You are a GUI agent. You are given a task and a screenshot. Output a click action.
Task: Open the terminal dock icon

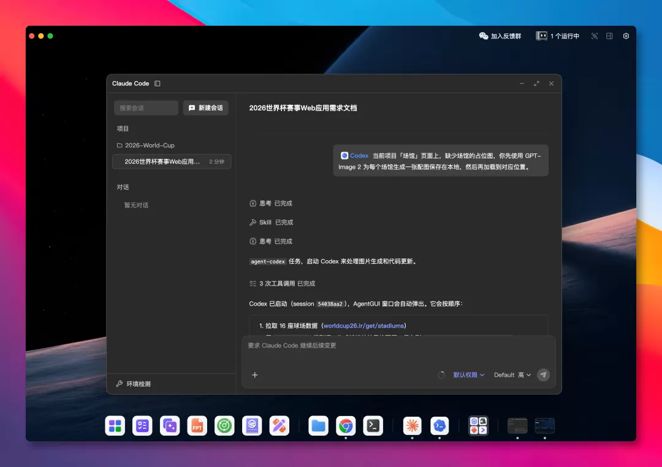click(373, 426)
